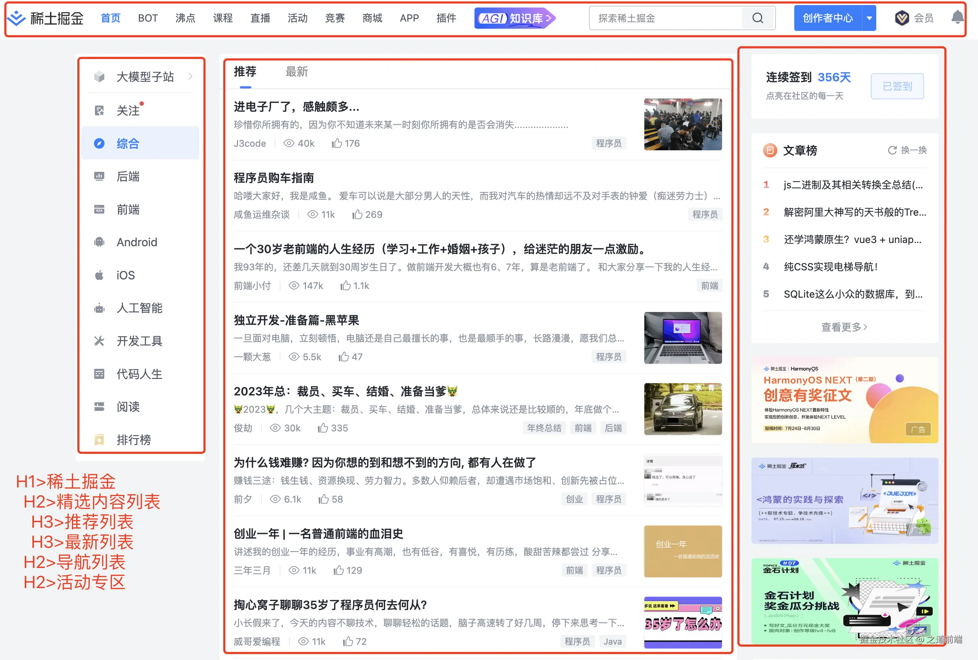Screen dimensions: 978x660
Task: Click the search magnifier icon
Action: coord(758,18)
